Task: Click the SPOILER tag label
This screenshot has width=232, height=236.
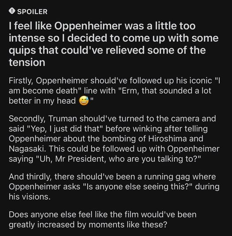Action: [32, 12]
